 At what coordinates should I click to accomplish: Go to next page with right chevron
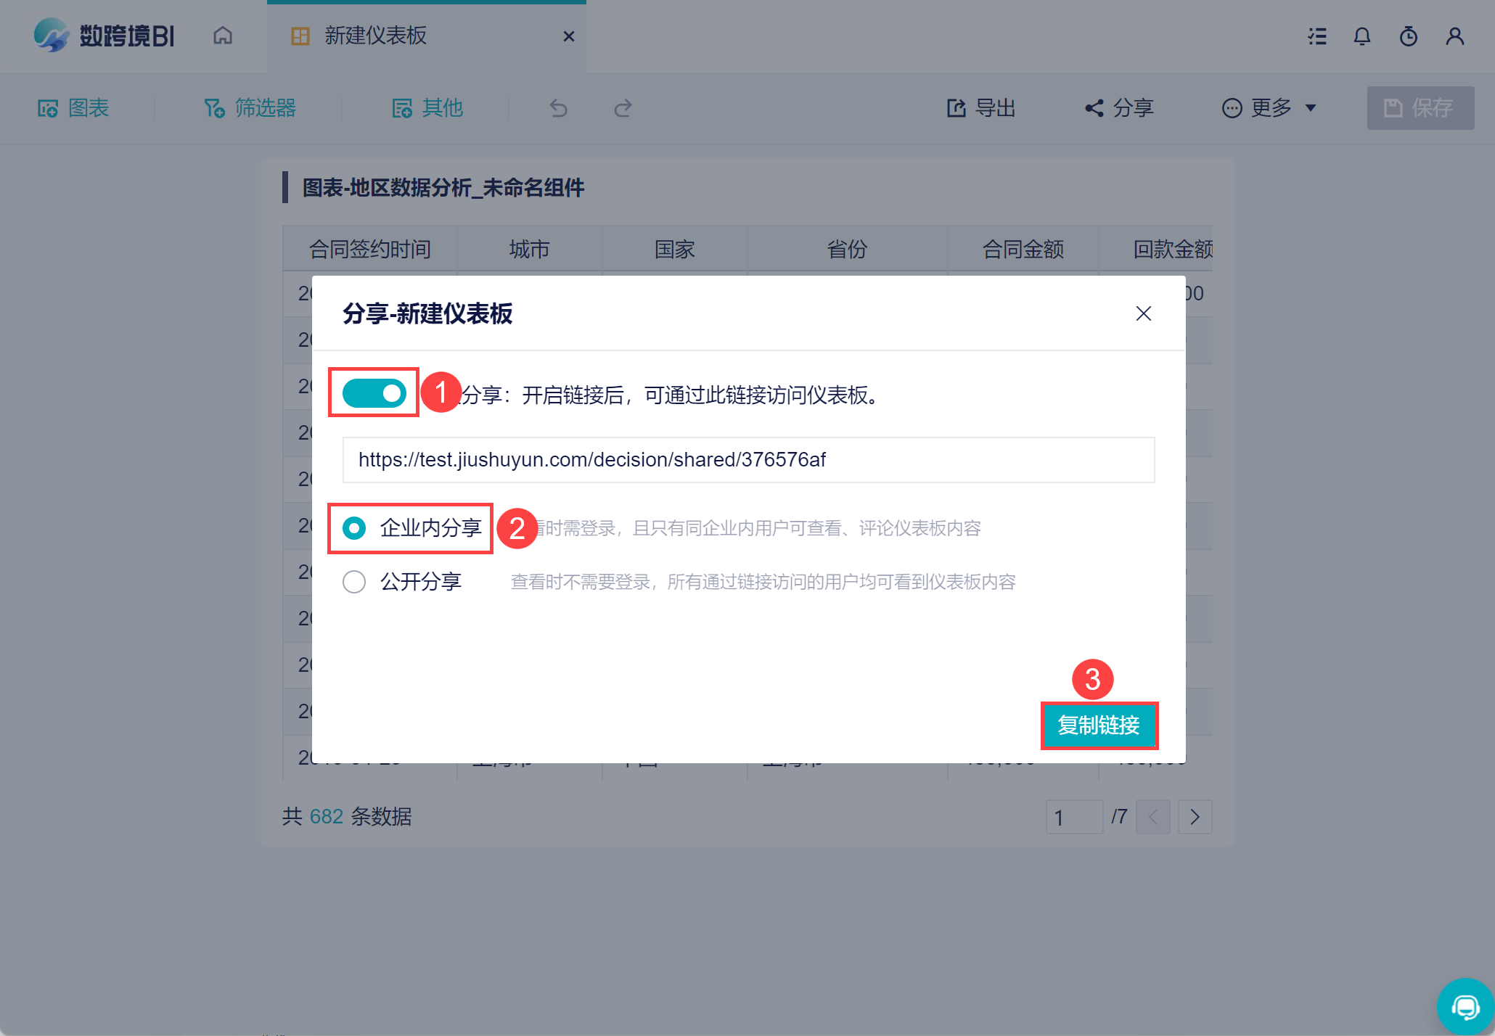[1195, 818]
